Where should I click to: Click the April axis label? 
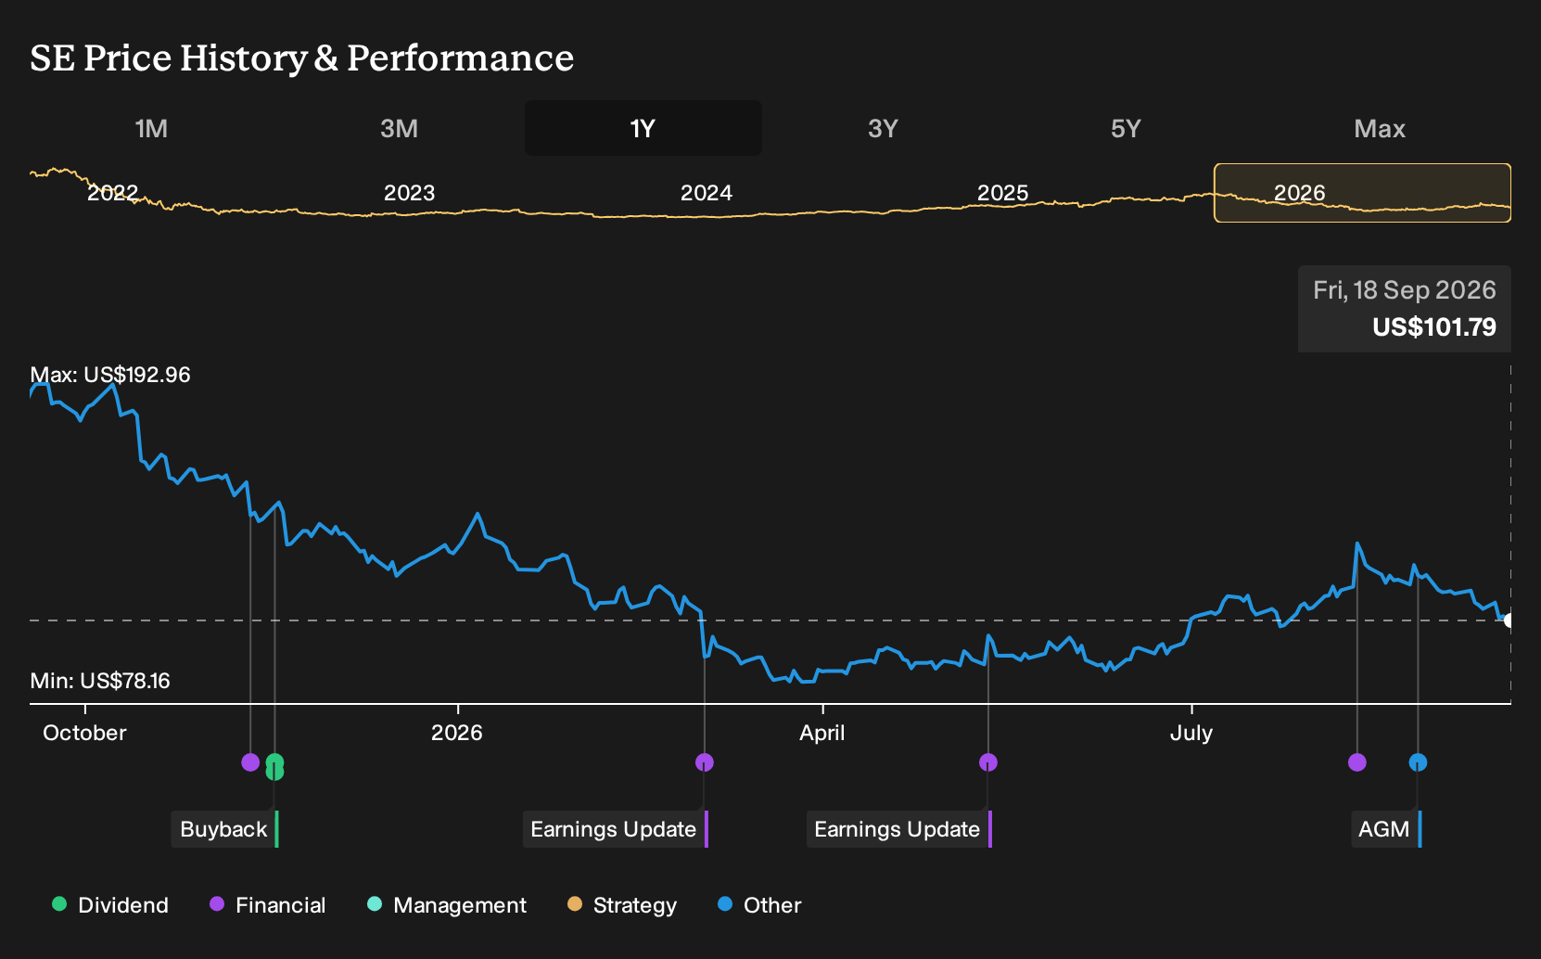click(822, 733)
